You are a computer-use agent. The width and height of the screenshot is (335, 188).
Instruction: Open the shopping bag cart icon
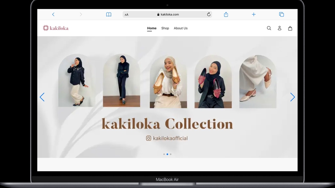[290, 28]
